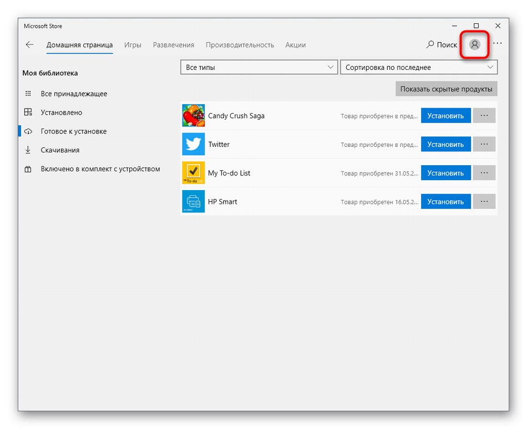Open the HP Smart app icon
The image size is (527, 429).
click(x=193, y=201)
